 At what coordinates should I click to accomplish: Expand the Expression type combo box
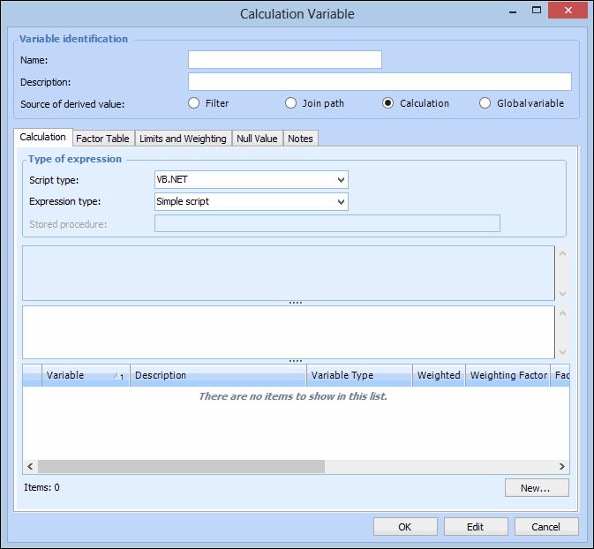click(252, 202)
